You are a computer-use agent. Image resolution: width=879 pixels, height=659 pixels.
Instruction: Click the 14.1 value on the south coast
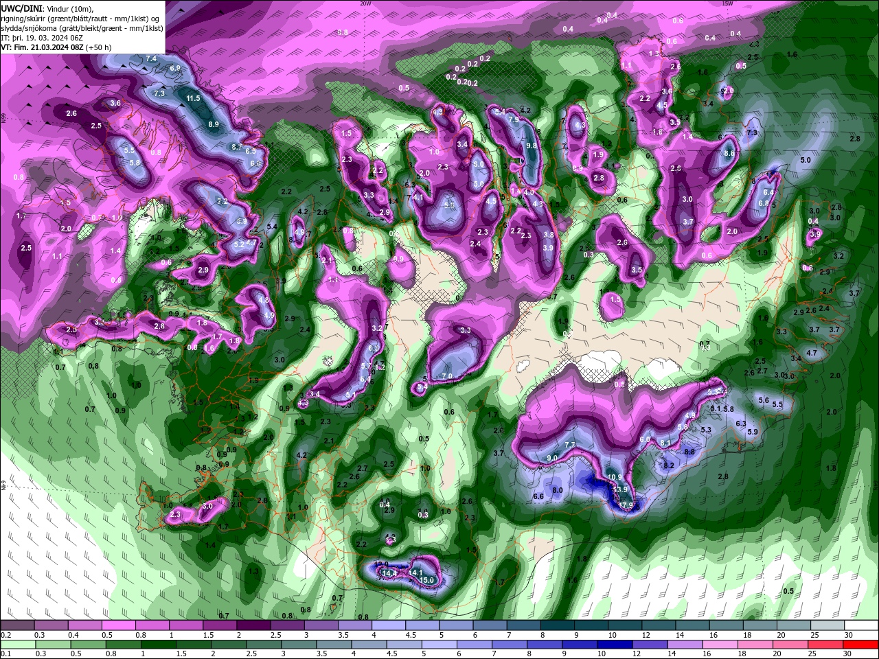point(415,572)
